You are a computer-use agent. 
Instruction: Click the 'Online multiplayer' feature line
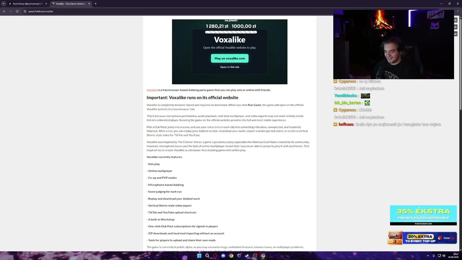click(x=159, y=171)
